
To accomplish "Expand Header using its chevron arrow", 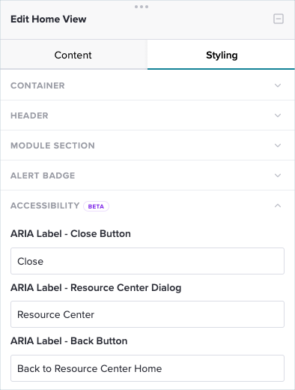I will tap(278, 115).
